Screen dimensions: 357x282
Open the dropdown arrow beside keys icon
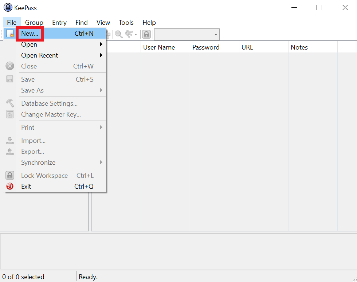pos(136,35)
